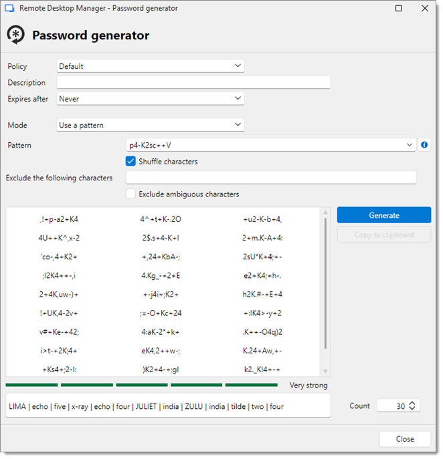Select password eK4,2++w-;
Viewport: 443px width, 459px height.
point(161,352)
